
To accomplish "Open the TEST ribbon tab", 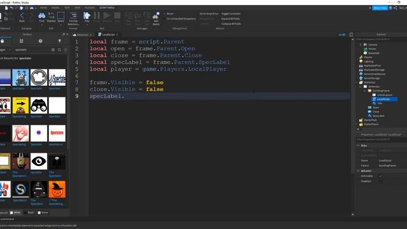I will 67,8.
